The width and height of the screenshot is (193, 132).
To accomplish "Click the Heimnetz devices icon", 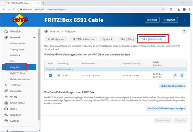I will coord(6,91).
